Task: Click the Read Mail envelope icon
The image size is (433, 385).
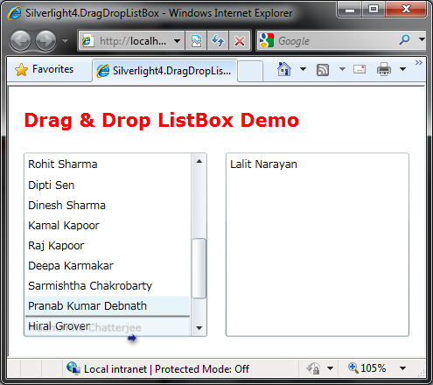Action: [x=360, y=69]
